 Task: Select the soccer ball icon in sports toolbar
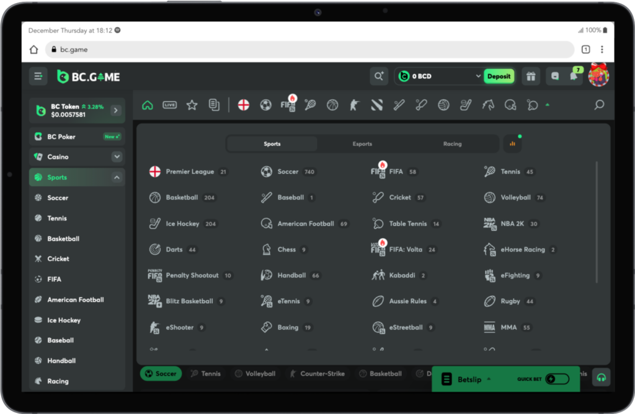tap(265, 105)
